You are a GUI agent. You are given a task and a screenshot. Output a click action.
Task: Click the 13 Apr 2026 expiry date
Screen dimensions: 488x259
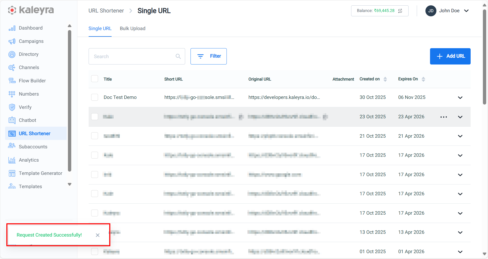pyautogui.click(x=411, y=232)
